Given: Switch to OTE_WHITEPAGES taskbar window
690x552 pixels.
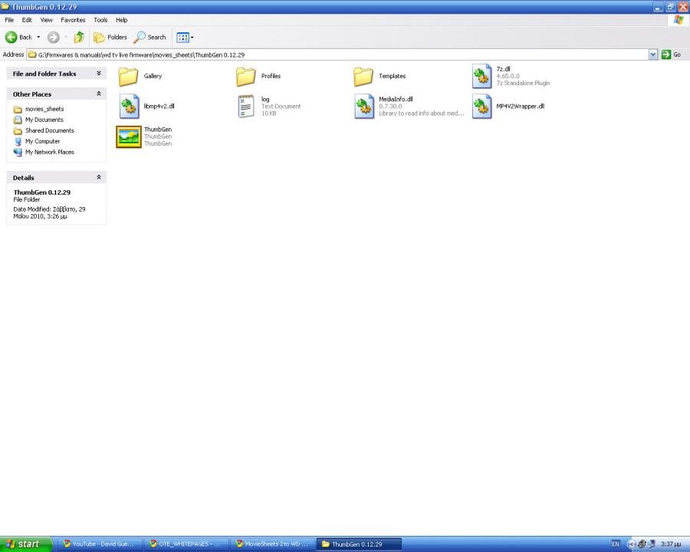Looking at the screenshot, I should (187, 544).
